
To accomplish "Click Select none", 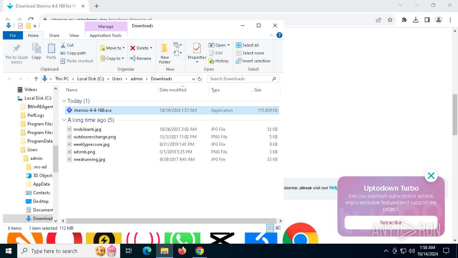I will [250, 53].
